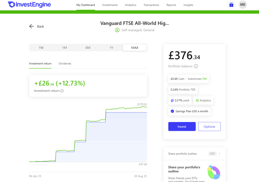Click the £97.66 chart minimum label
The image size is (259, 182).
coord(143,164)
